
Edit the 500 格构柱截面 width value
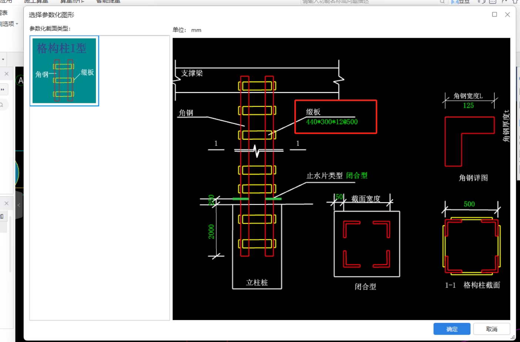tap(469, 204)
